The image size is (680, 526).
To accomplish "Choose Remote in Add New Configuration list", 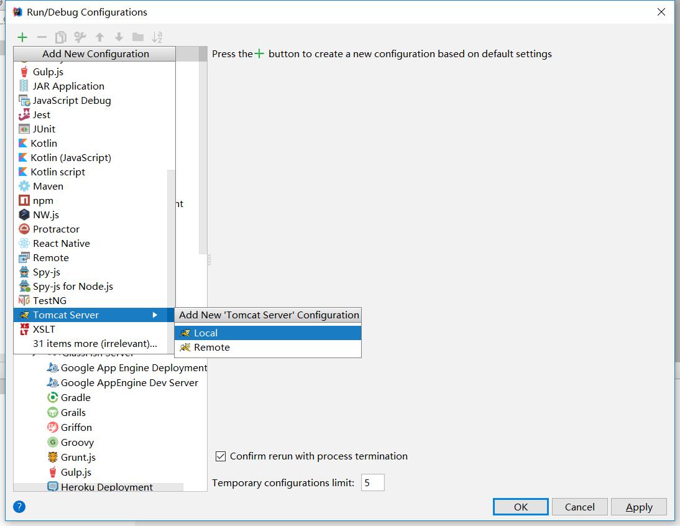I will (91, 257).
